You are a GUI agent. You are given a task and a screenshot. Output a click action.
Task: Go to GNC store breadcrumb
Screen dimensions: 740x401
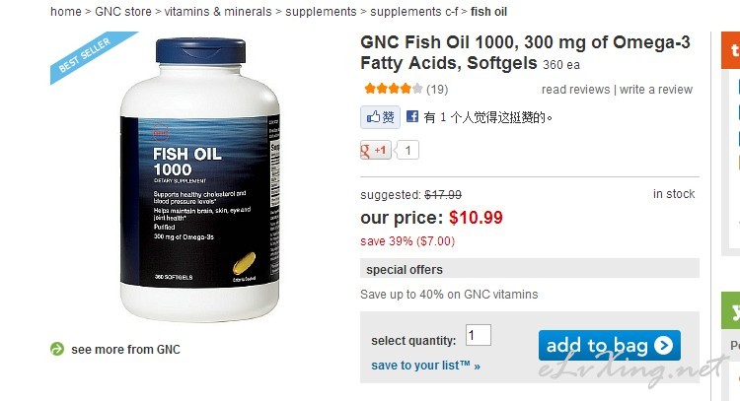[x=123, y=12]
